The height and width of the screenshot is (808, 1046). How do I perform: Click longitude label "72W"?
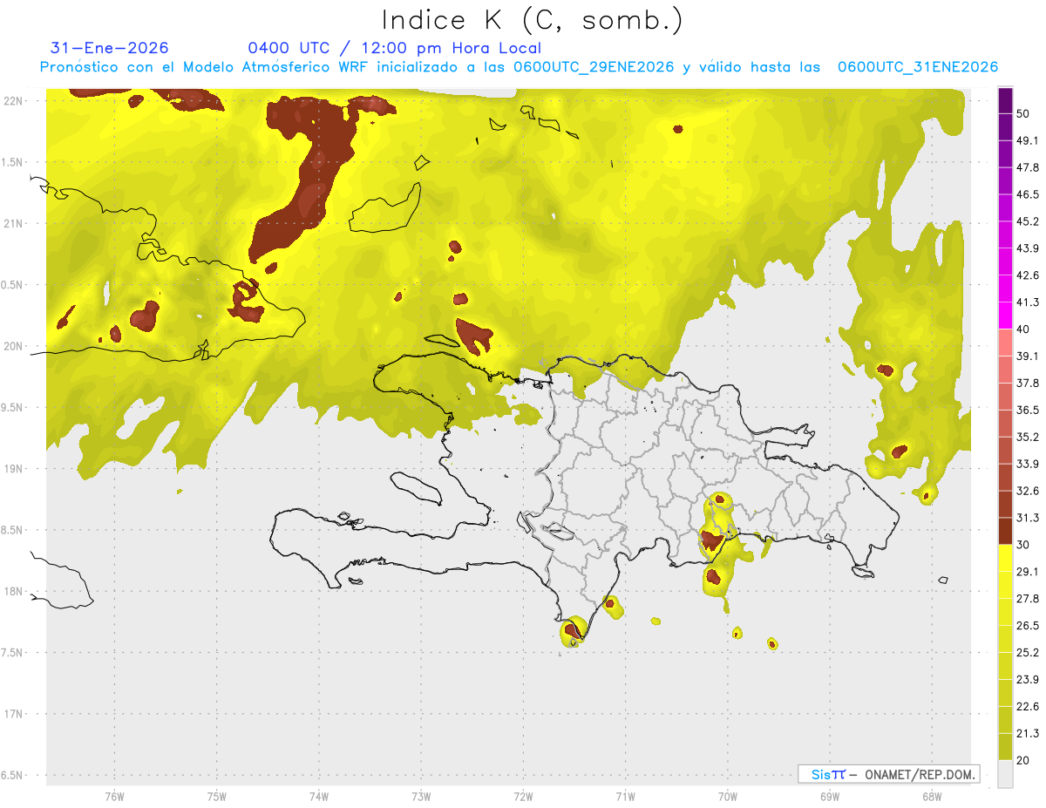(523, 796)
